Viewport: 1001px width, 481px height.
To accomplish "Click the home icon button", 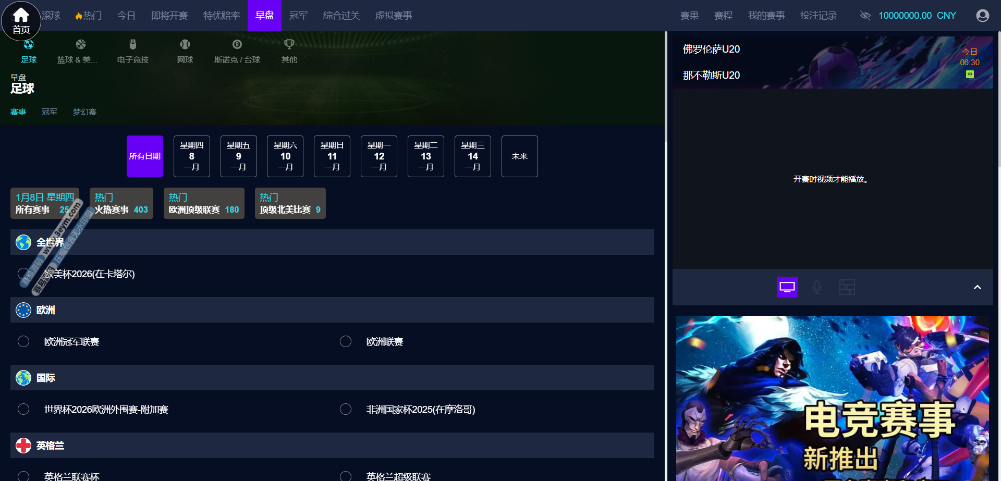I will point(21,21).
